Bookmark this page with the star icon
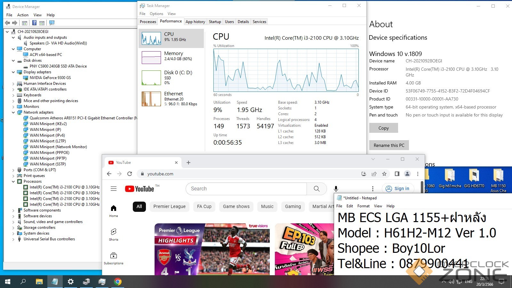The height and width of the screenshot is (288, 512). click(x=384, y=174)
